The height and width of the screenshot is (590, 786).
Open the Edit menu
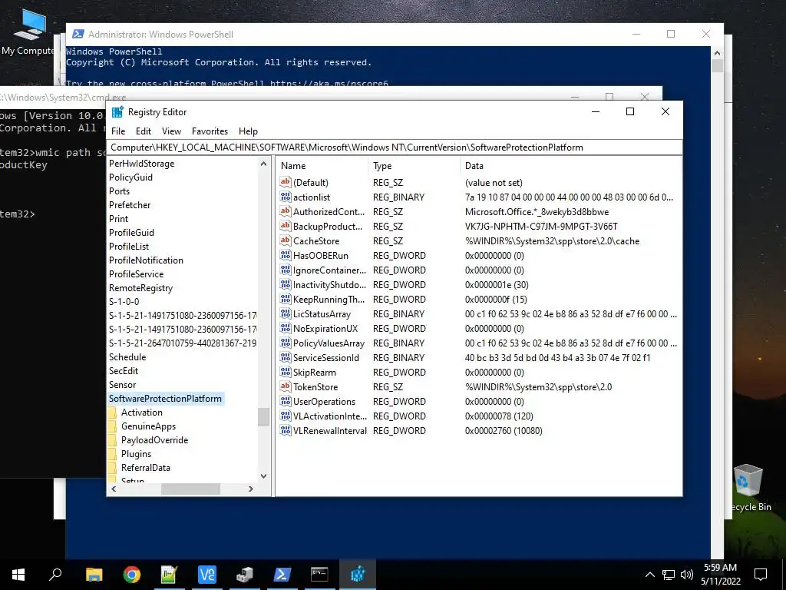click(144, 131)
